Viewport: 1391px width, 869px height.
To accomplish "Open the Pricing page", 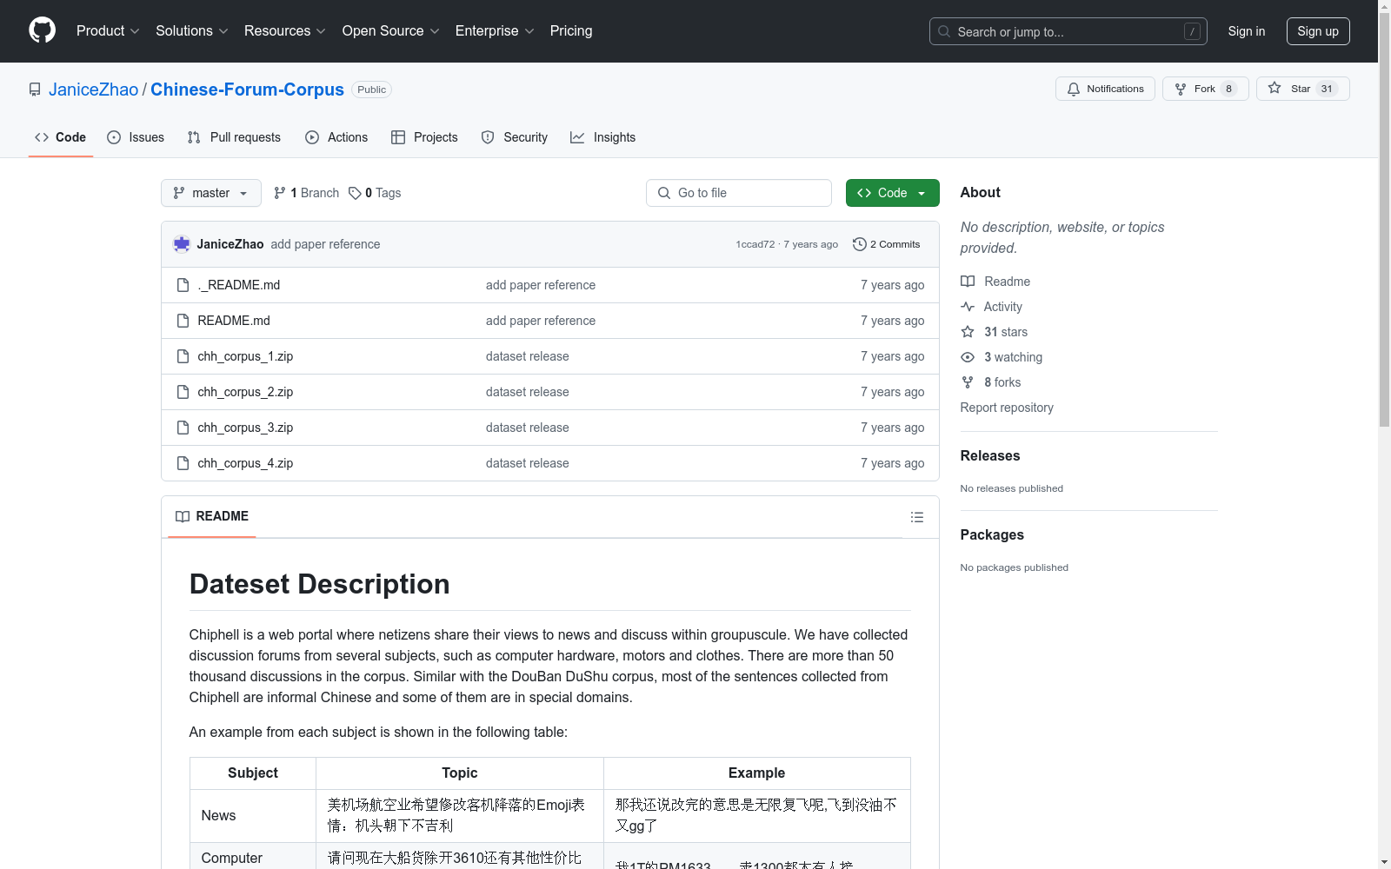I will (571, 30).
